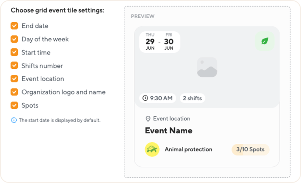Click the green leaf icon in preview
Viewport: 301px width, 183px height.
[265, 41]
